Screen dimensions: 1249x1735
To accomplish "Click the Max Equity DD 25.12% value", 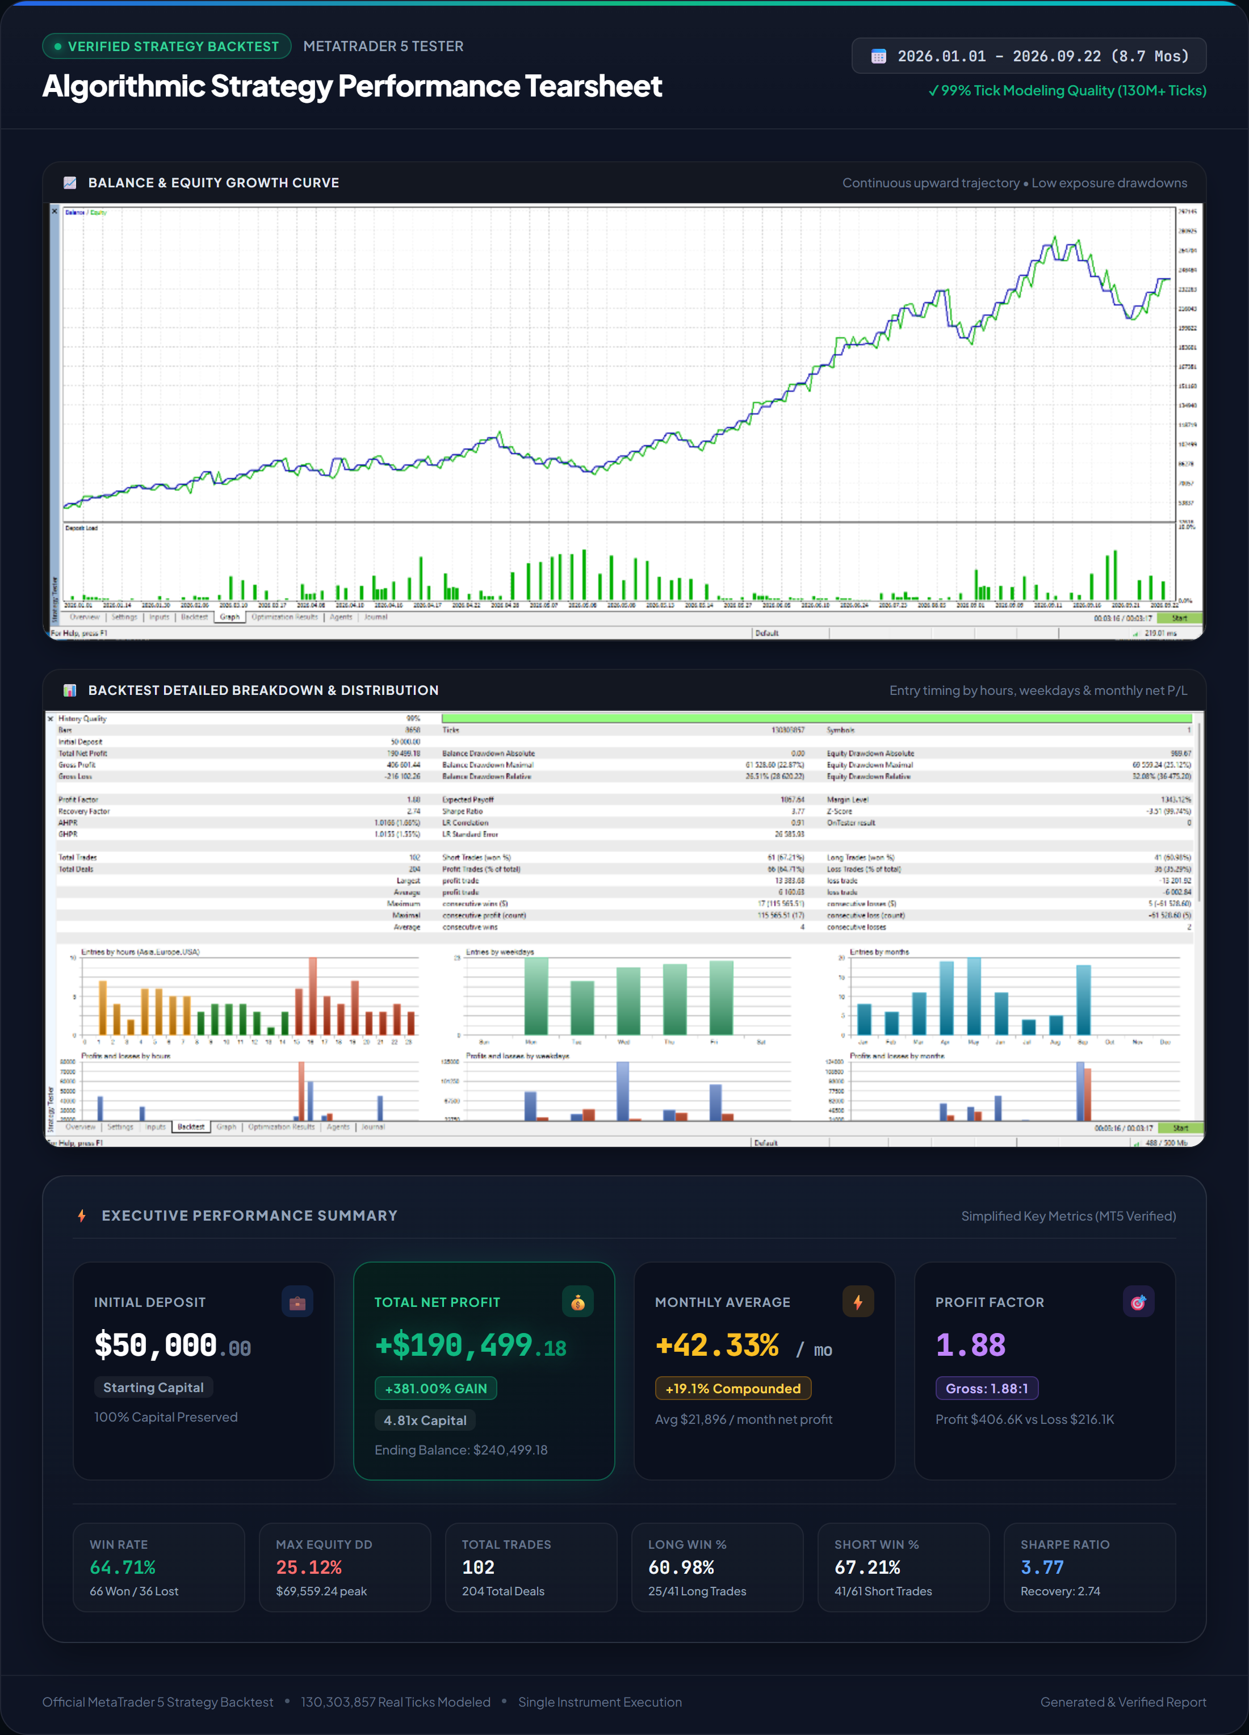I will coord(309,1568).
